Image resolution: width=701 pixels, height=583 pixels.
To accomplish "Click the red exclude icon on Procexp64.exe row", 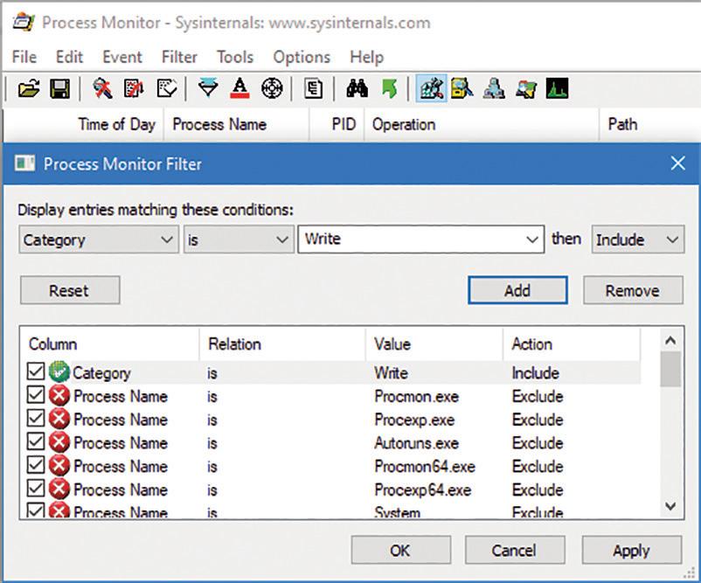I will (59, 489).
